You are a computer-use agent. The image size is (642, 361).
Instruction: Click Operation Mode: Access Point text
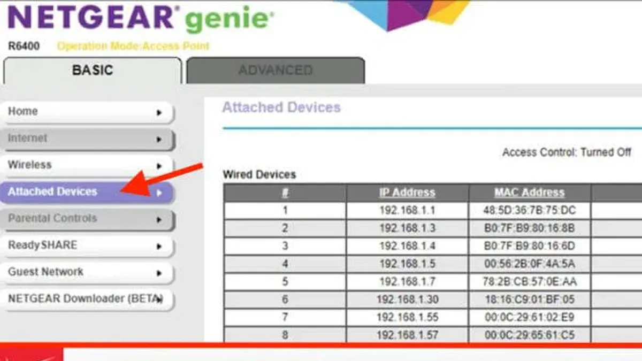click(x=133, y=47)
